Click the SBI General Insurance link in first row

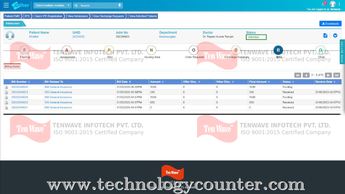click(x=58, y=87)
